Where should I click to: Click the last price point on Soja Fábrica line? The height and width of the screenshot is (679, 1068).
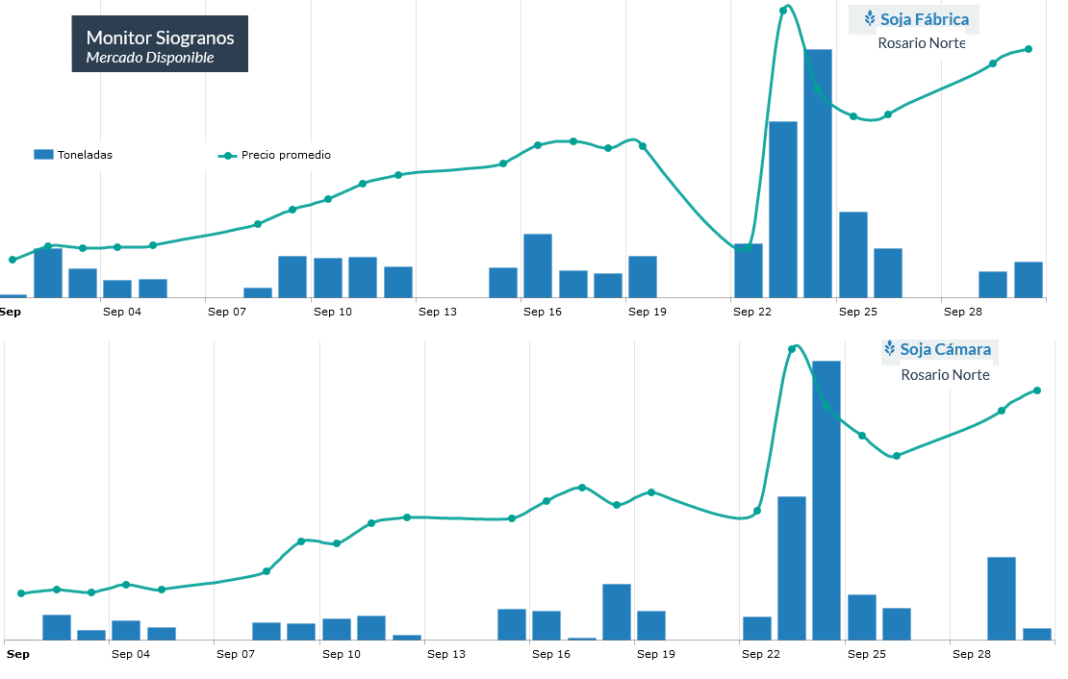coord(1029,49)
